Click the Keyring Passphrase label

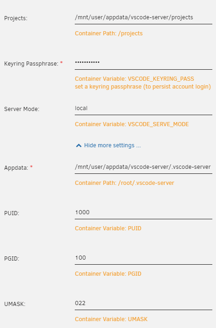pos(31,64)
